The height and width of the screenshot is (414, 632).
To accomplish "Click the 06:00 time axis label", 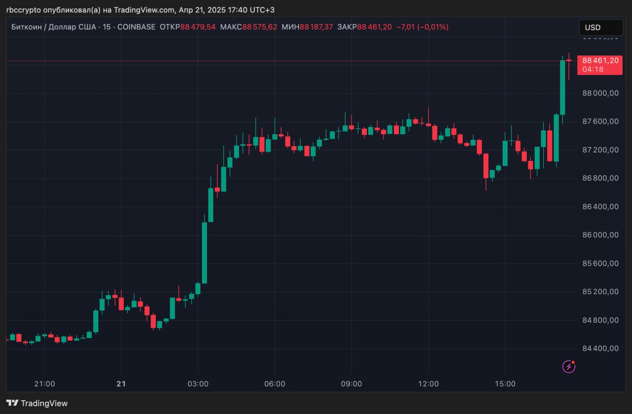I will pos(275,384).
